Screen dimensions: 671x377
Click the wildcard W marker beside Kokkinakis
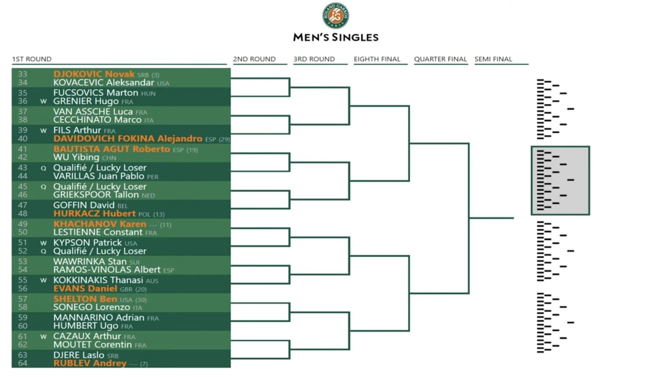43,280
